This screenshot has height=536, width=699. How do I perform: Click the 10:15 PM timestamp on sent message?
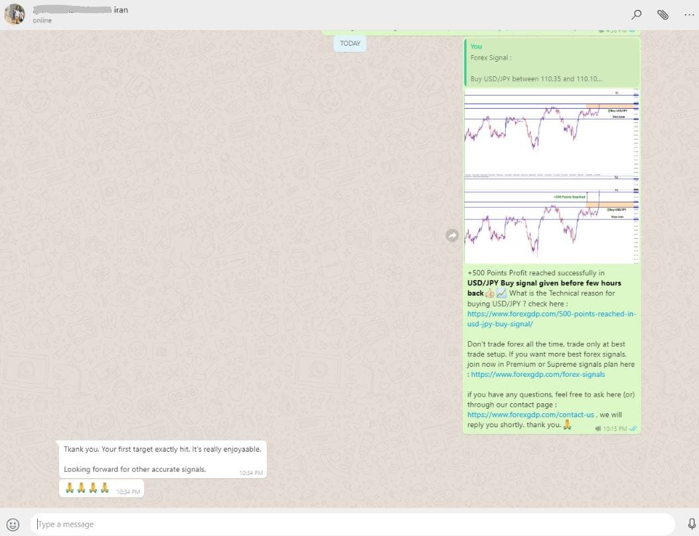[x=615, y=429]
